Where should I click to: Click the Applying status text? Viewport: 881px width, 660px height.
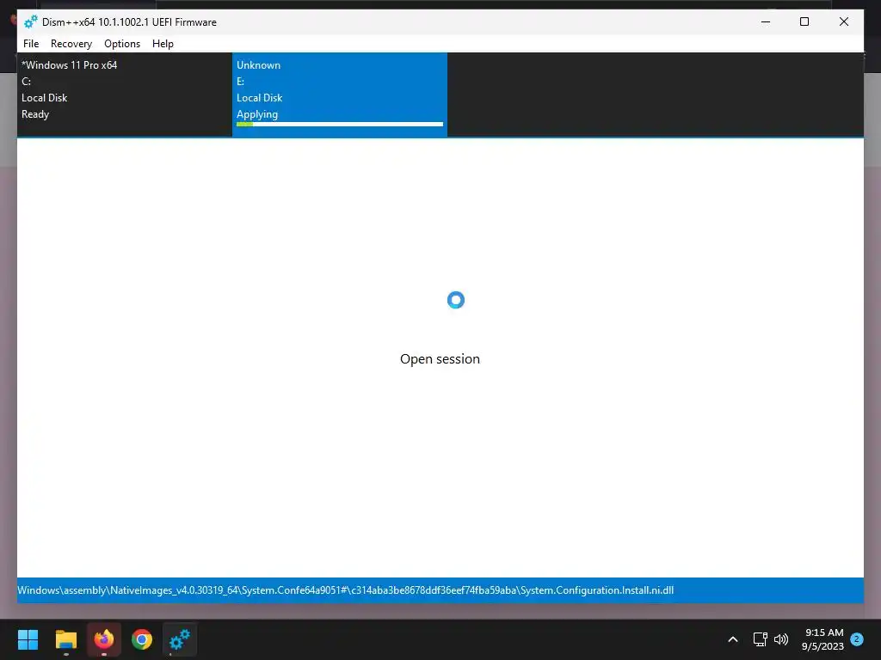tap(257, 114)
